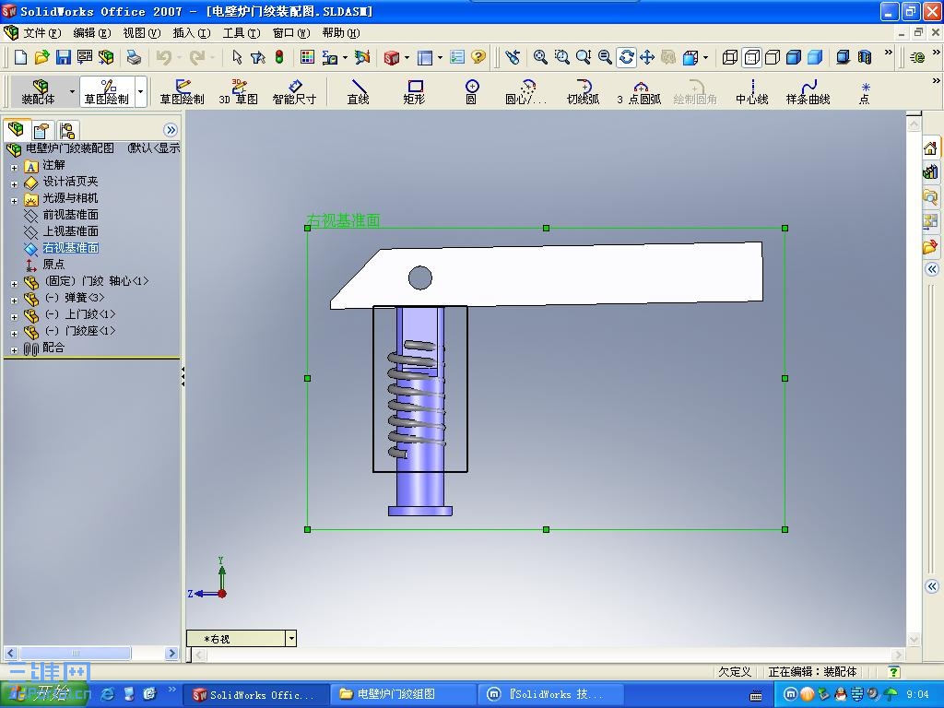This screenshot has width=944, height=708.
Task: Expand the 弹簧<3> component node
Action: (x=15, y=301)
